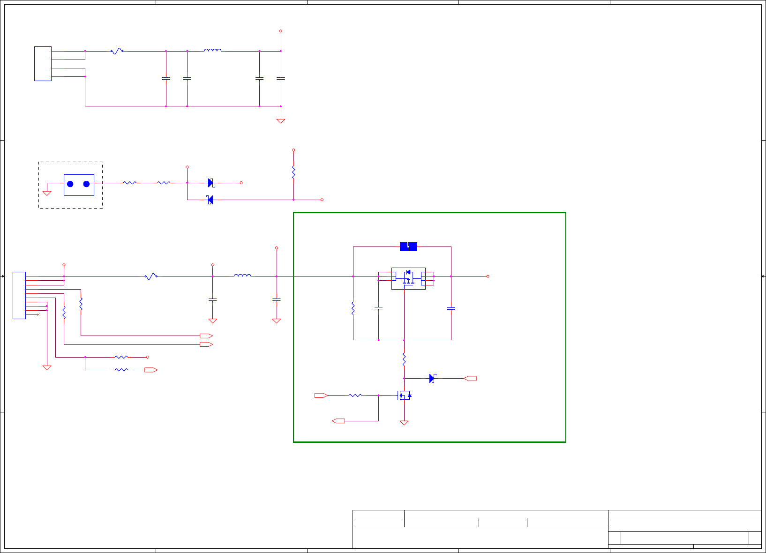Select the capacitor after the middle rail fuse
Screen dimensions: 766x553
click(x=213, y=299)
